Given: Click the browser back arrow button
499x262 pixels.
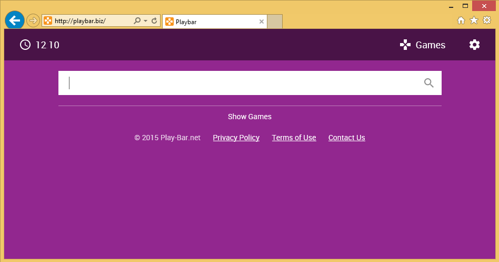Looking at the screenshot, I should coord(15,20).
